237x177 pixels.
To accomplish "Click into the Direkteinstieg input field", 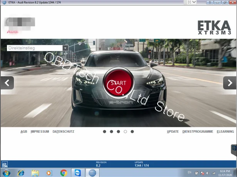I will coord(35,48).
